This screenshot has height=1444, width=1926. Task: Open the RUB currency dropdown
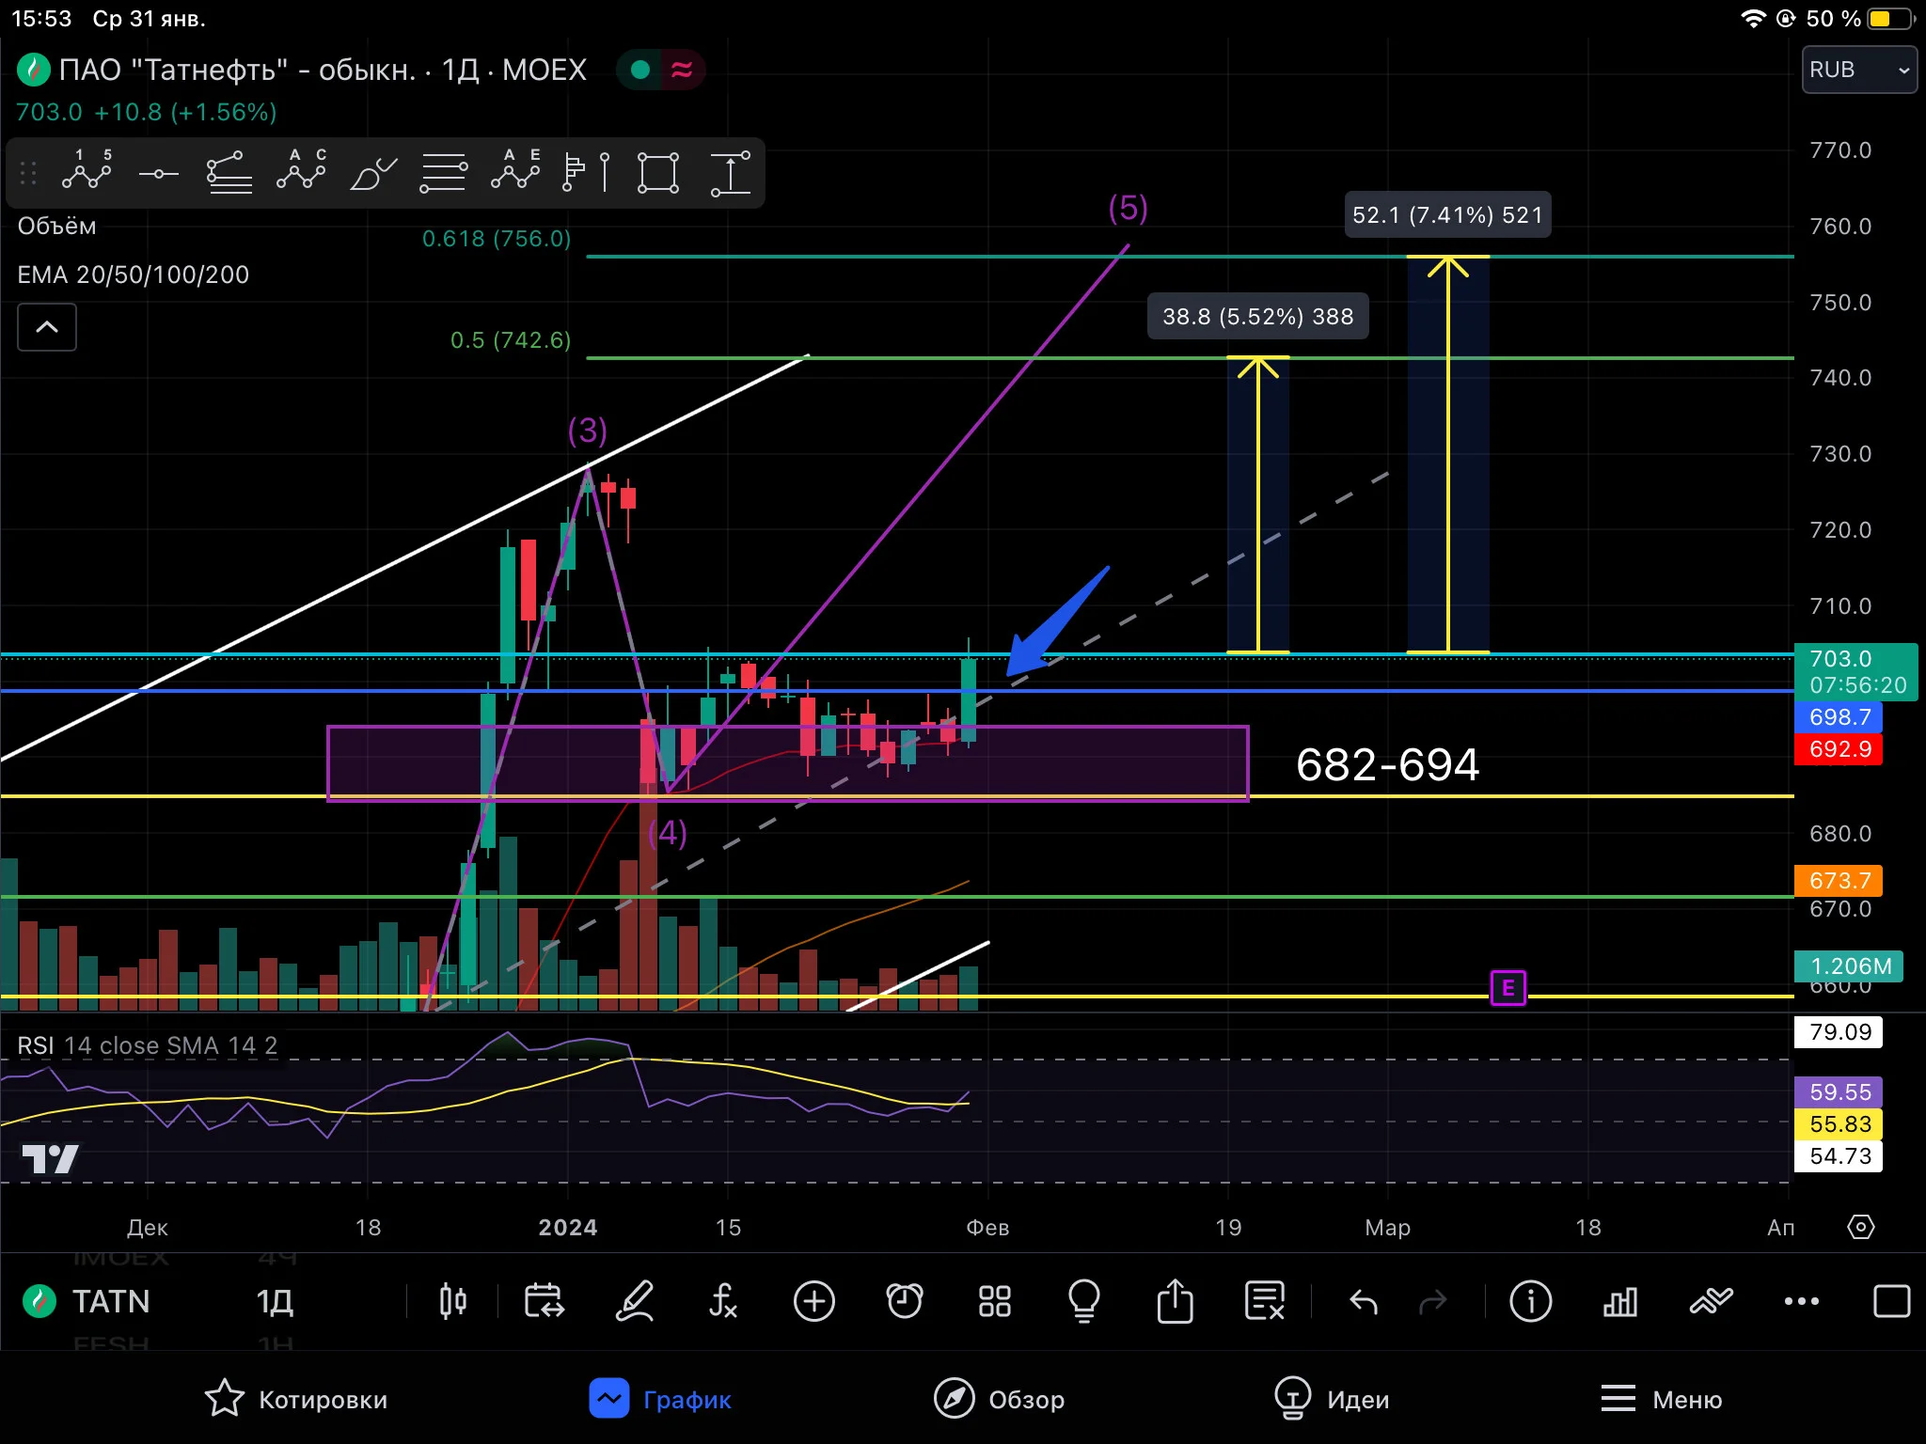click(1859, 70)
